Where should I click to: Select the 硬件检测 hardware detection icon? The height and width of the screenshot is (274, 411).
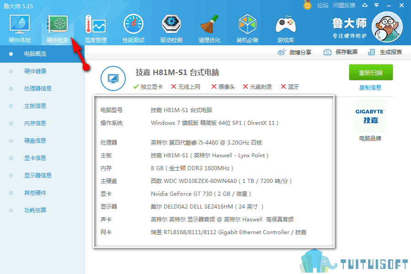pos(58,28)
